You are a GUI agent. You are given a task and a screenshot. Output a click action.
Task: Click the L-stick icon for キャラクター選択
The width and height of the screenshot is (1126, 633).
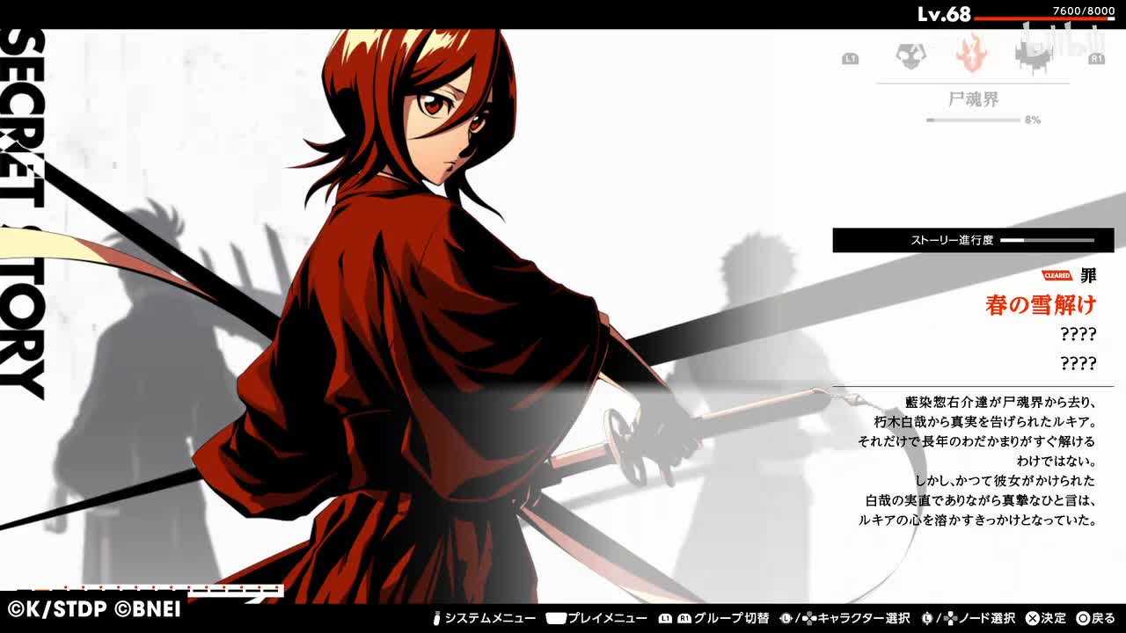pyautogui.click(x=786, y=618)
